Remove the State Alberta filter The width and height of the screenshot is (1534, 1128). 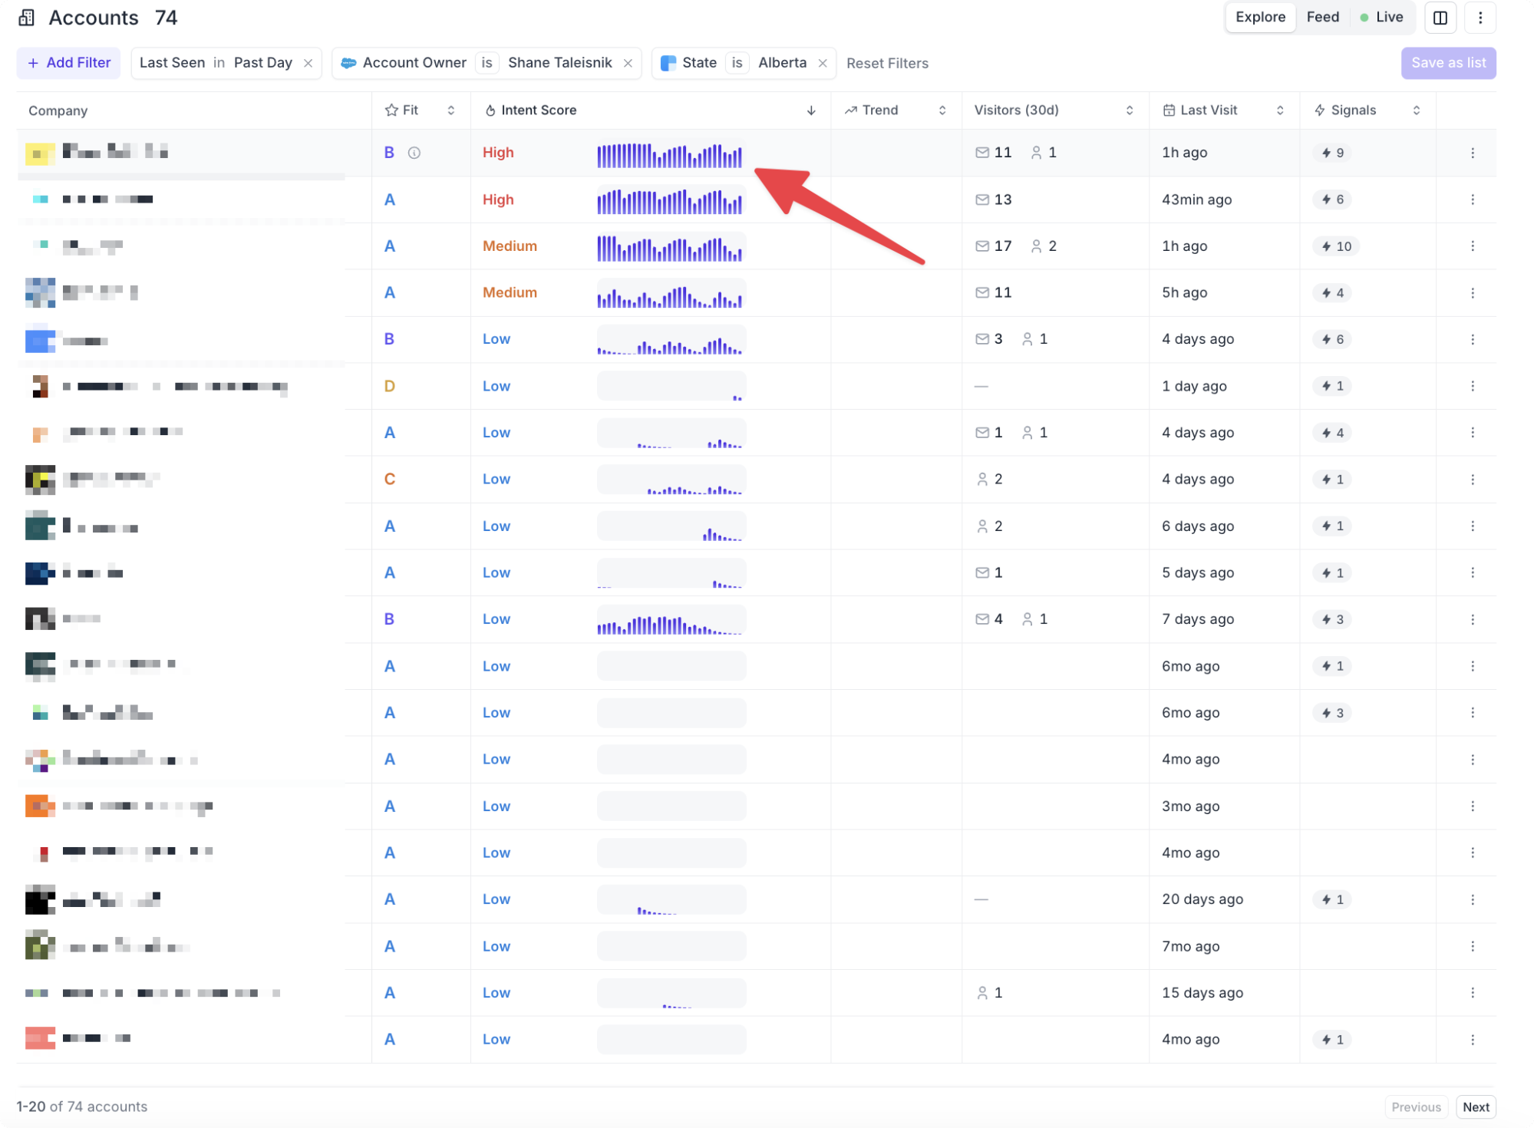(x=823, y=63)
